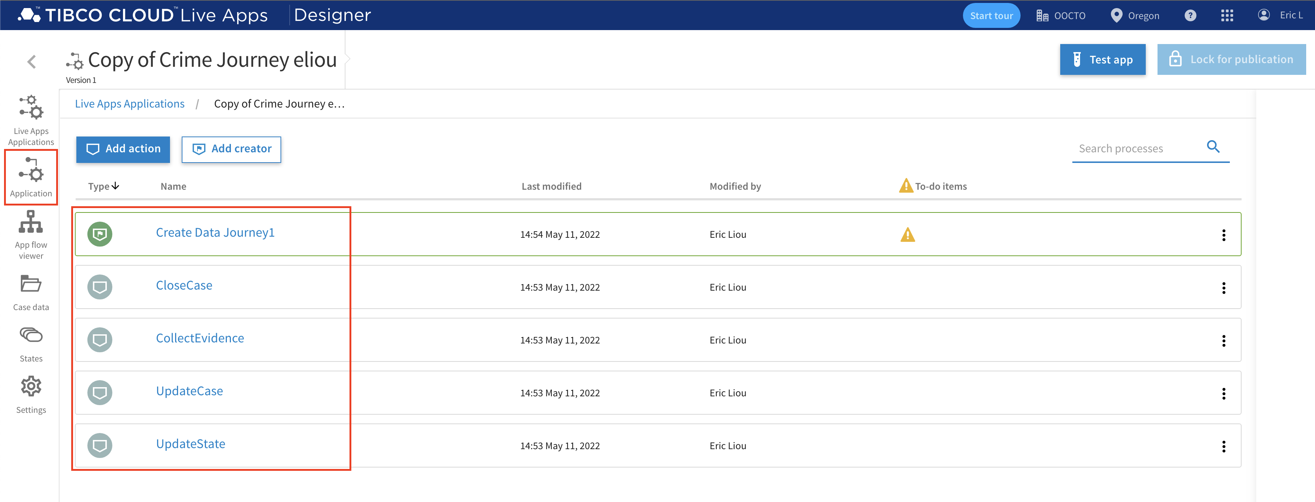Click action icon for UpdateCase row
Viewport: 1315px width, 502px height.
pyautogui.click(x=99, y=393)
